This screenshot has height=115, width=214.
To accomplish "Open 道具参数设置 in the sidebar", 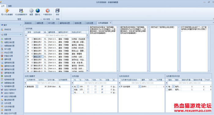I will pyautogui.click(x=9, y=63).
